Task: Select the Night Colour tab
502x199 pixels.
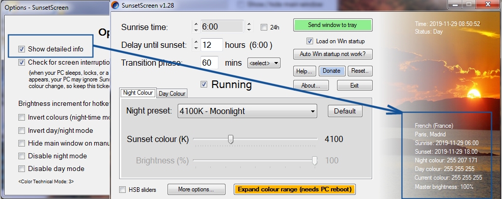Action: (138, 93)
